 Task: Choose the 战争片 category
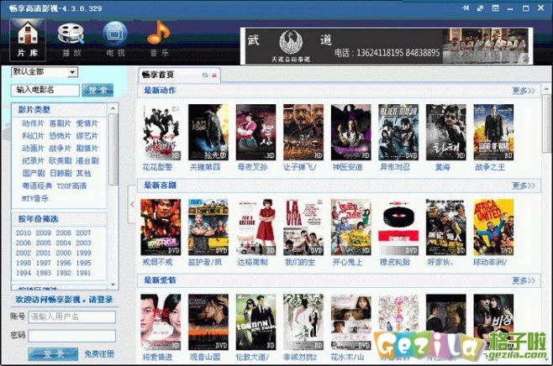[x=61, y=149]
